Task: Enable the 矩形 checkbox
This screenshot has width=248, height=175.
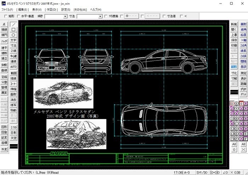Action: coord(6,16)
